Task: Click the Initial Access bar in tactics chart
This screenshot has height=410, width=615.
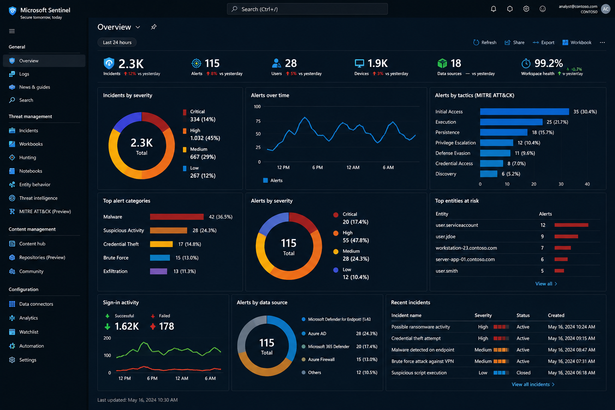Action: [525, 112]
